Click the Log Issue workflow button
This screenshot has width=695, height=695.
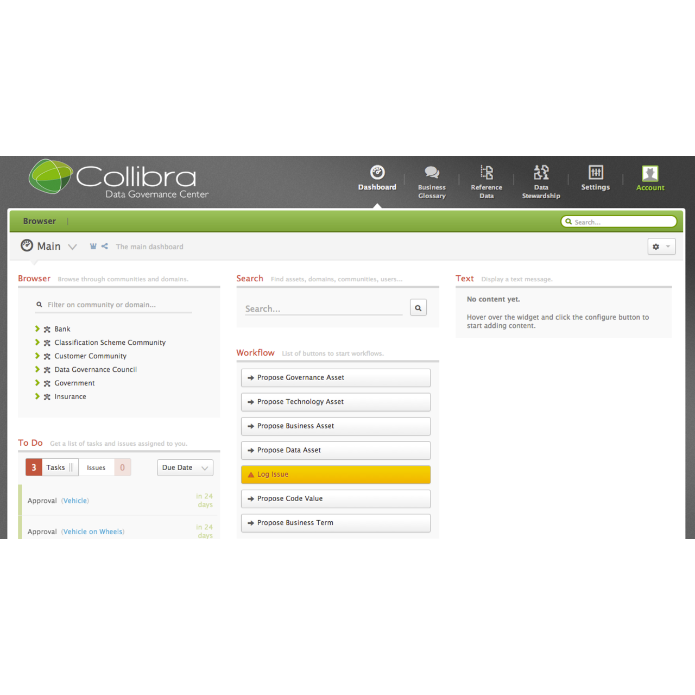pyautogui.click(x=335, y=474)
